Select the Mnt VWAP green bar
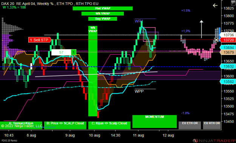The height and width of the screenshot is (143, 236). coord(103,8)
